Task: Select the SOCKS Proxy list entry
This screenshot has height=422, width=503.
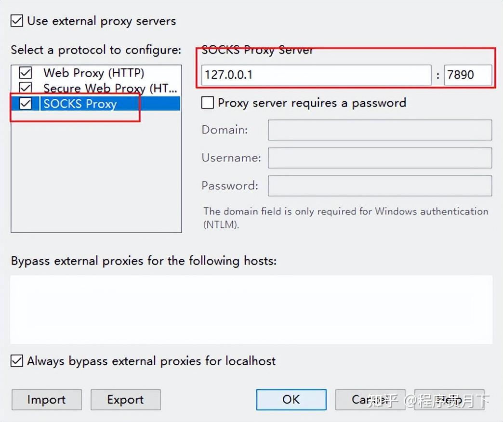Action: (80, 104)
